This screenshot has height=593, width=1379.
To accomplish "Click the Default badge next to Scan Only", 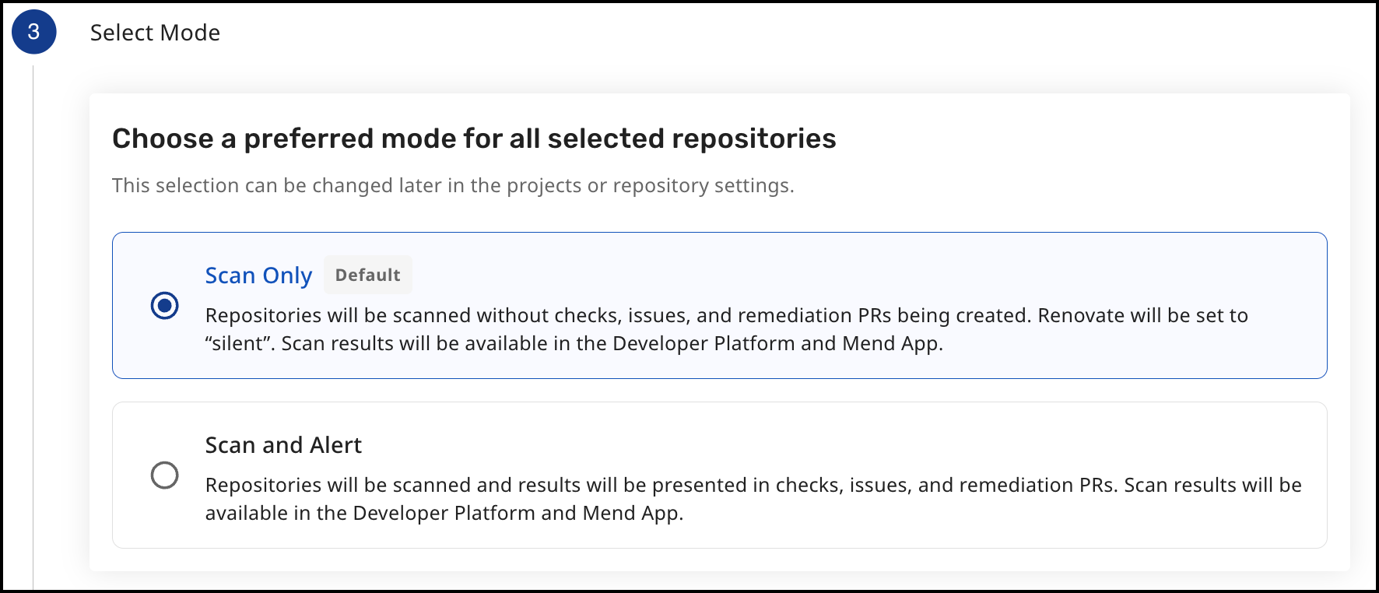I will point(367,275).
